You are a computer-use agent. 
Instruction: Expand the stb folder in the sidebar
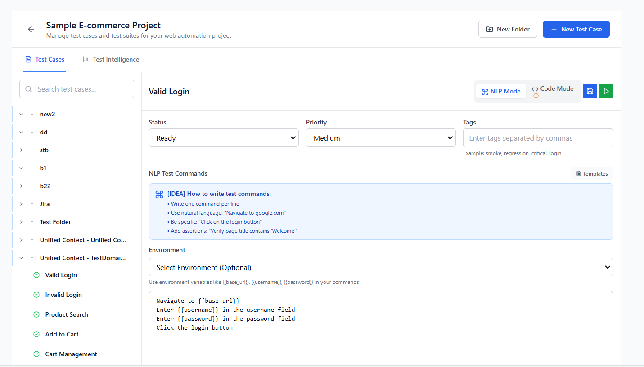coord(21,150)
